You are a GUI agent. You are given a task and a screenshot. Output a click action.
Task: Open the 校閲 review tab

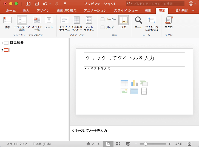(x=148, y=10)
